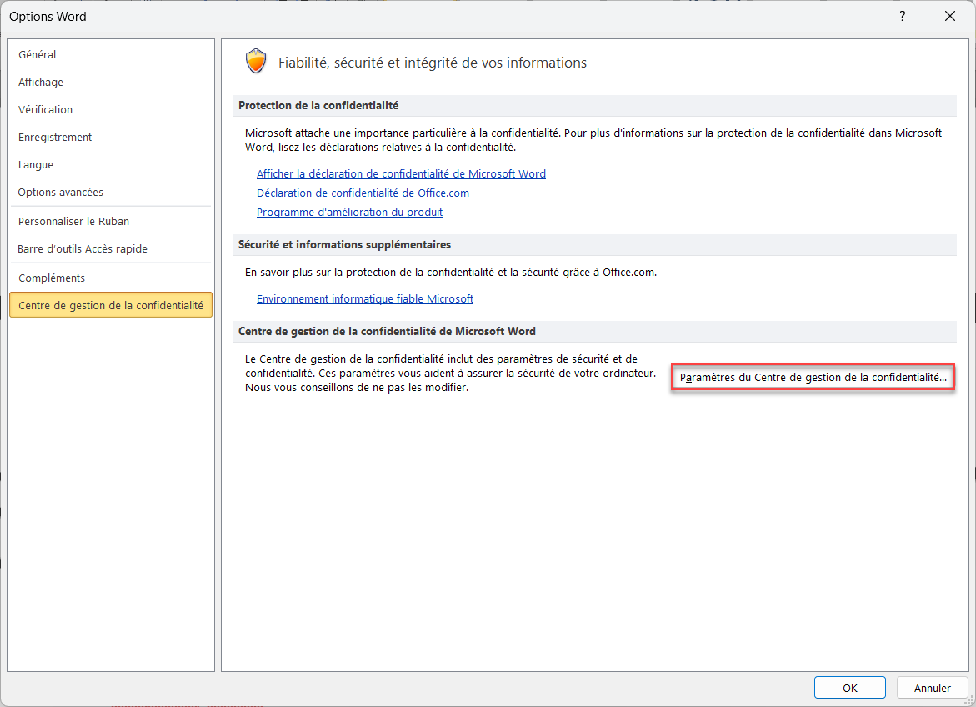Viewport: 976px width, 707px height.
Task: Go to the Langue options
Action: coord(36,165)
